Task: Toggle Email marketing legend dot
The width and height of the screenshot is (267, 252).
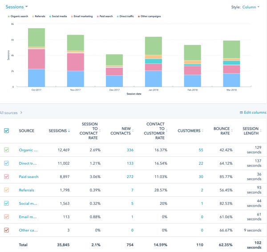Action: tap(72, 16)
